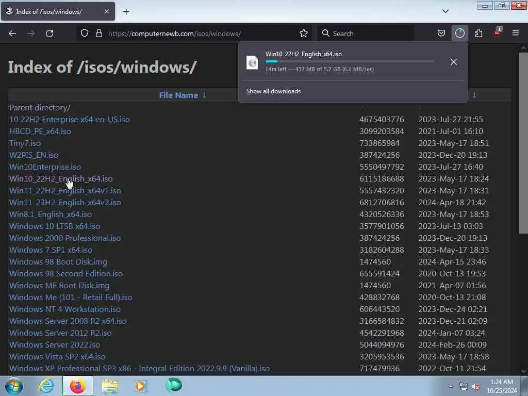Click the site security padlock icon
The image size is (528, 396).
98,34
